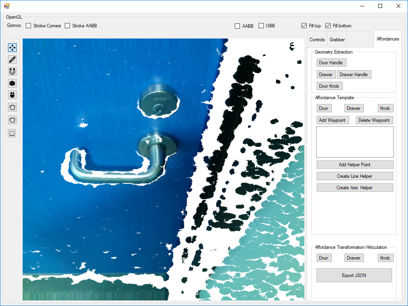Click the "Affordance Template" group heading
408x306 pixels.
click(x=335, y=98)
